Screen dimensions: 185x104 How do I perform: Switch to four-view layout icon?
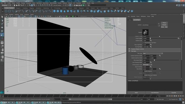click(x=2, y=46)
